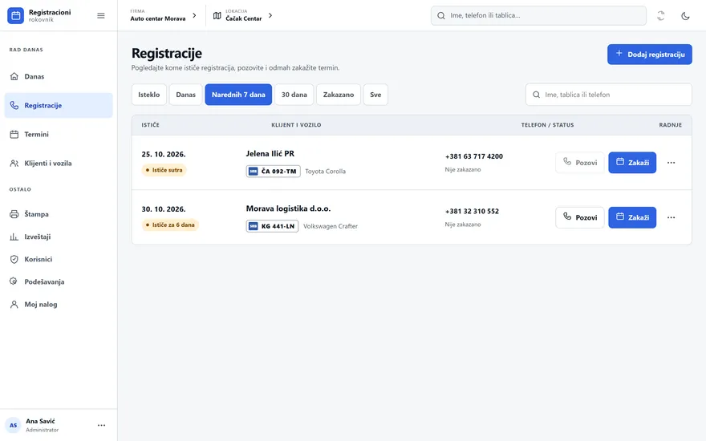This screenshot has height=441, width=706.
Task: Click the date 25. 10. 2026.
Action: [164, 154]
